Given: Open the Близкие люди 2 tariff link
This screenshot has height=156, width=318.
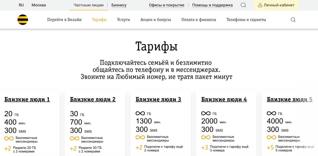Looking at the screenshot, I should [93, 99].
